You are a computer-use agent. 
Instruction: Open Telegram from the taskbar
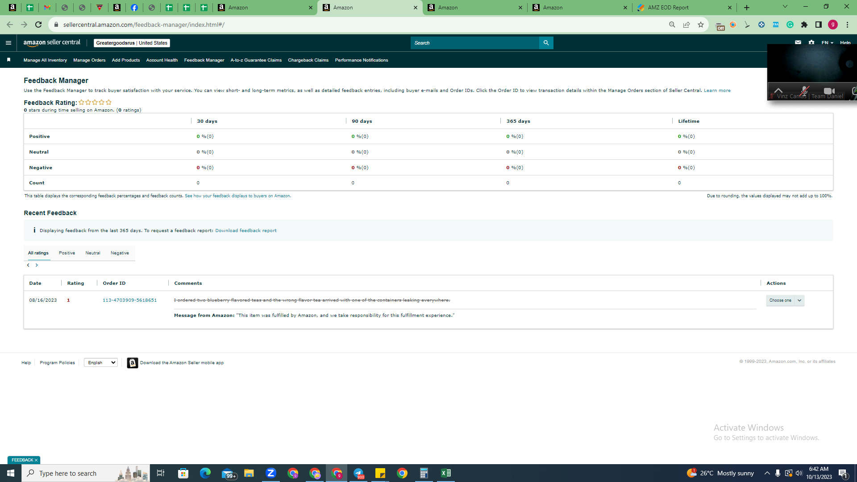point(358,473)
